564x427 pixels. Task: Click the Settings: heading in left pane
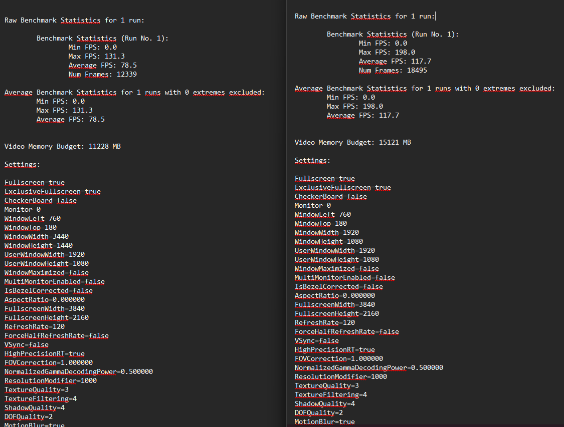point(22,165)
